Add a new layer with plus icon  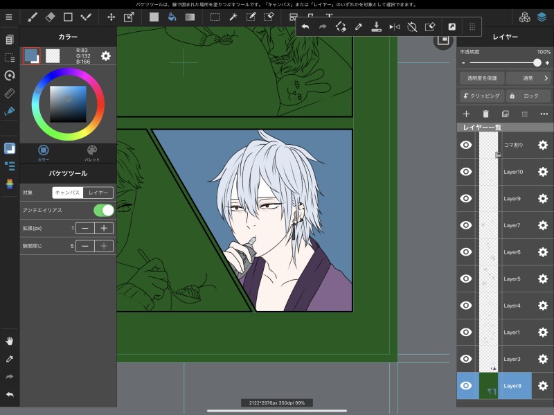(466, 114)
